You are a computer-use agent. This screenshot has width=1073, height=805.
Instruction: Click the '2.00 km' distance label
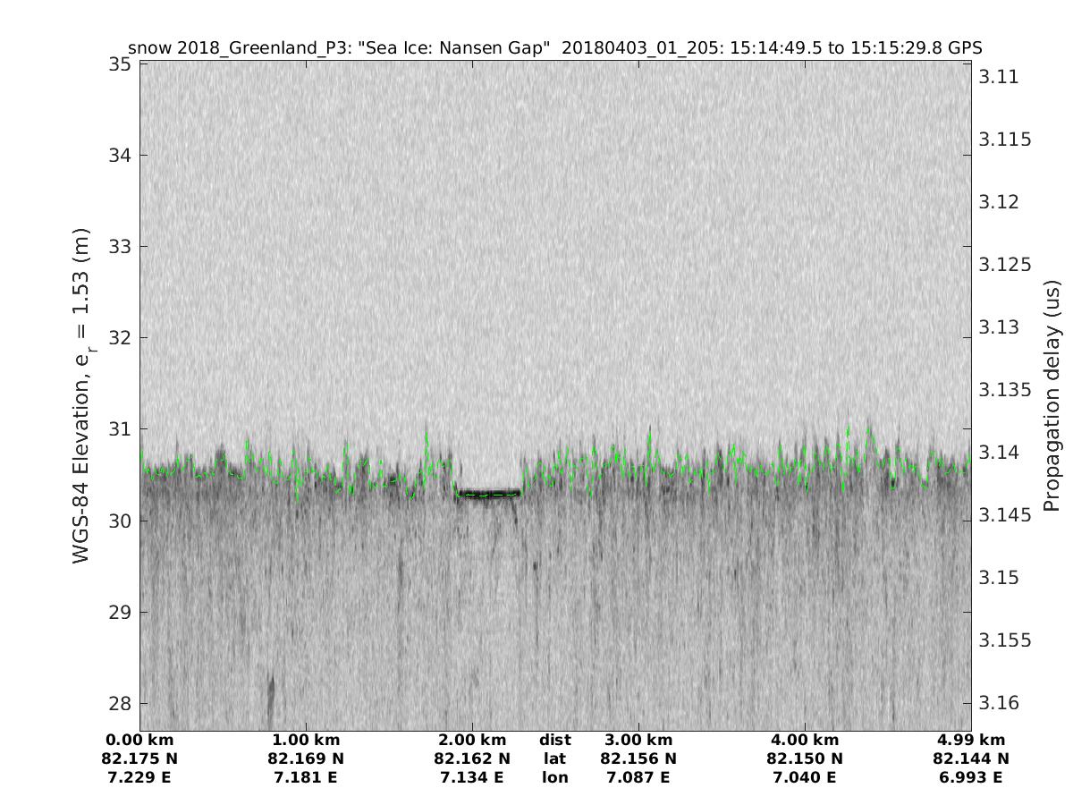[x=472, y=740]
